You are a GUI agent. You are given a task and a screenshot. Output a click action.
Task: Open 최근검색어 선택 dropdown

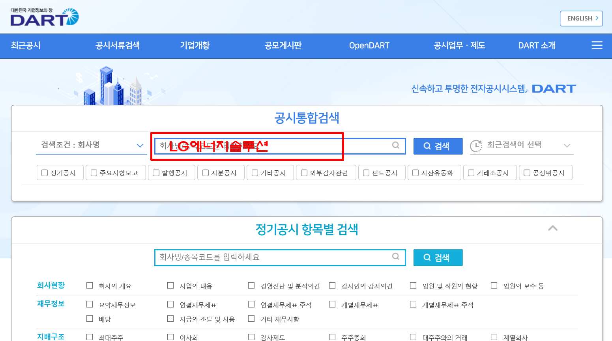pos(522,145)
